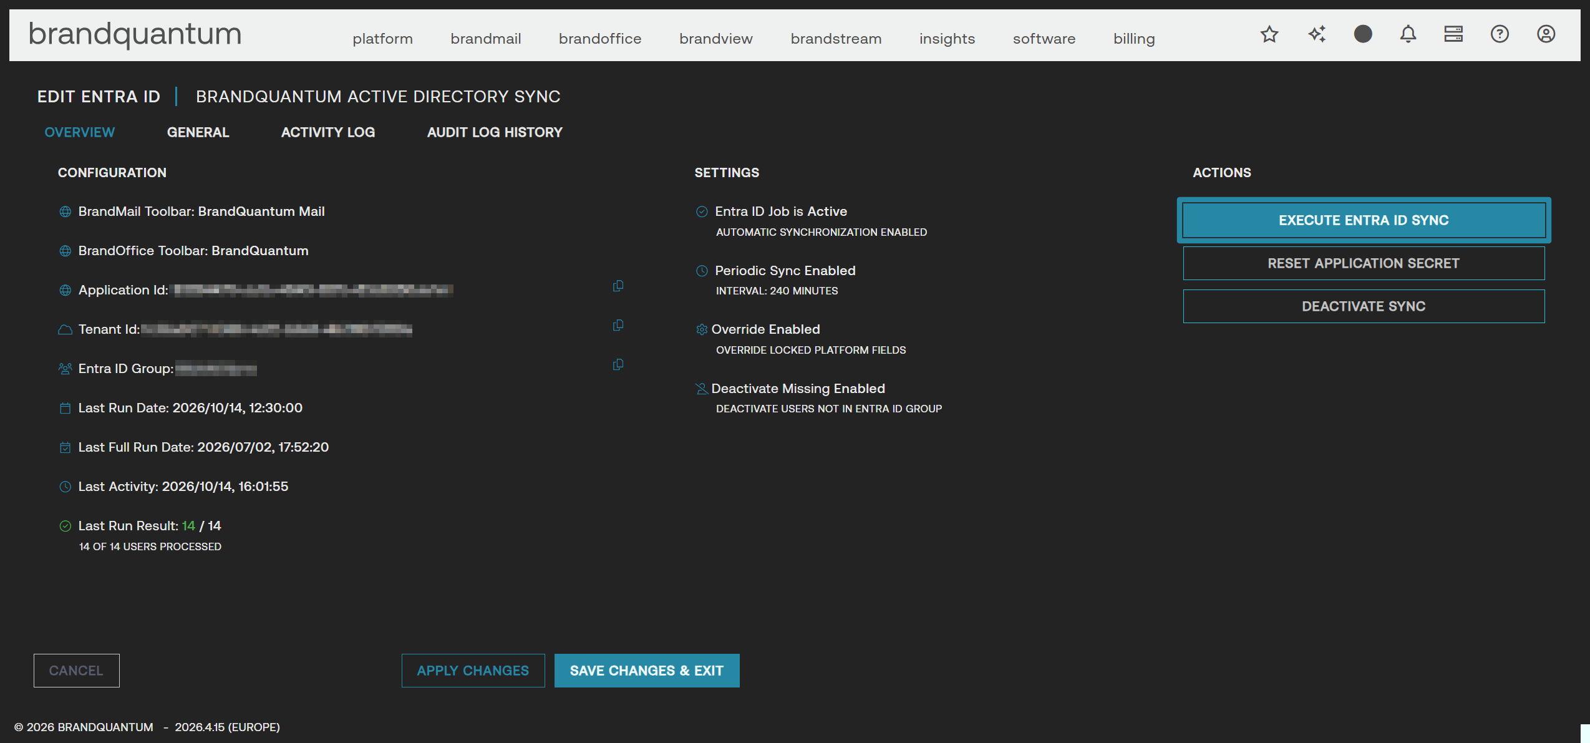Viewport: 1590px width, 743px height.
Task: Click the Last Full Run Date text
Action: pos(203,447)
